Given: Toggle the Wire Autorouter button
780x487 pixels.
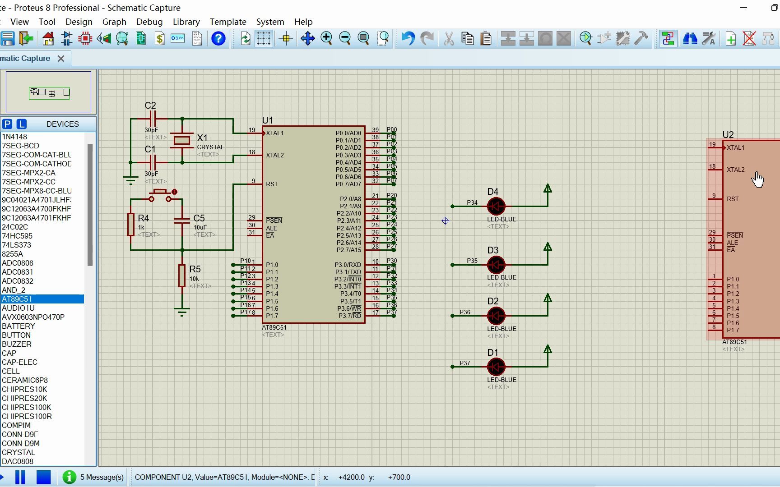Looking at the screenshot, I should point(668,38).
